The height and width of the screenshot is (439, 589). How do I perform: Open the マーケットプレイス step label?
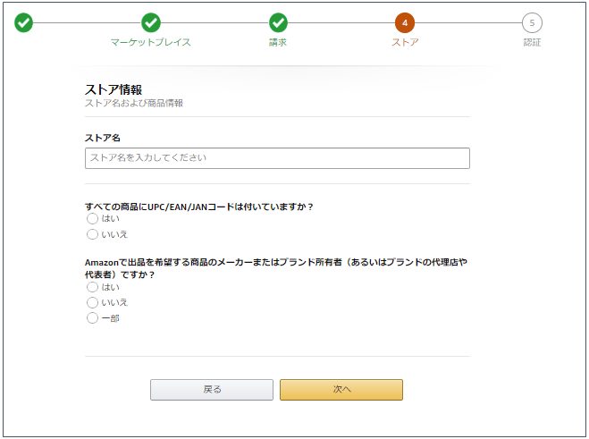pyautogui.click(x=151, y=42)
